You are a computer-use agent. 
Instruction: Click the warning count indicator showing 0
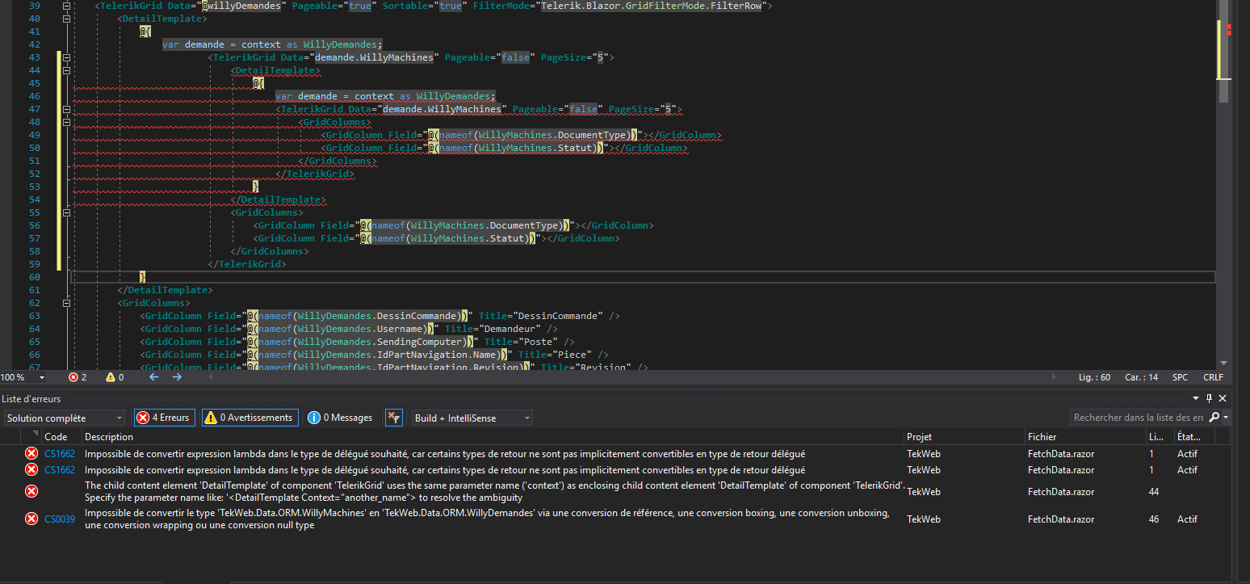point(115,377)
